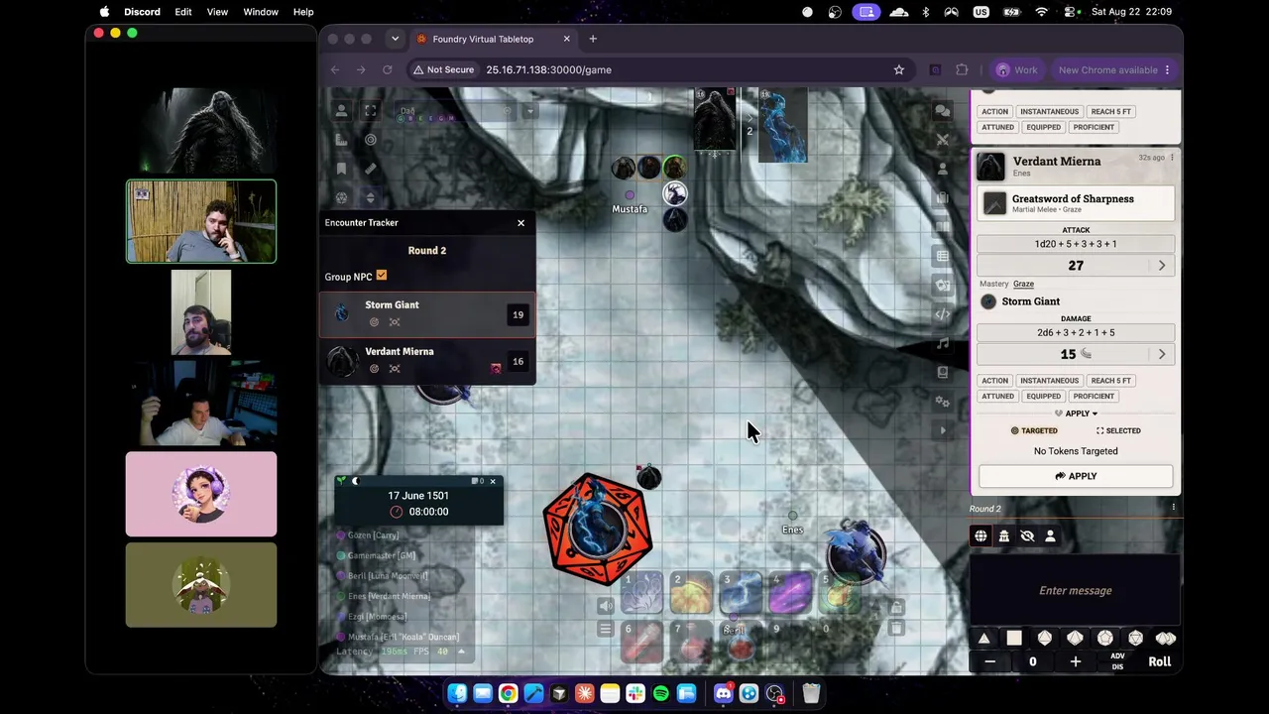Bookmark this page with the star icon
This screenshot has width=1269, height=714.
coord(899,69)
